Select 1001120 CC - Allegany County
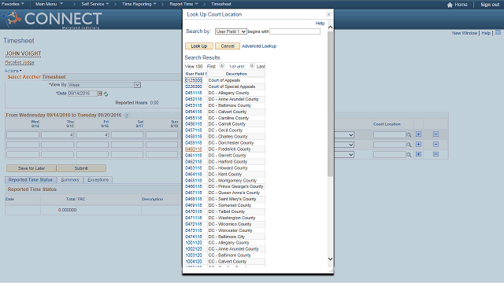504x283 pixels. click(194, 243)
